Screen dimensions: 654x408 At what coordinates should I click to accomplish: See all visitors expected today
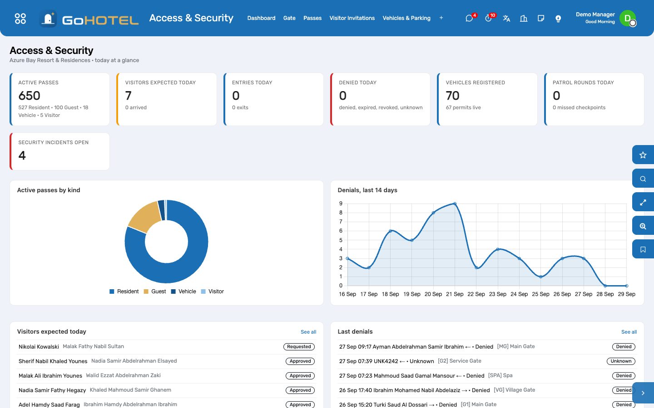pyautogui.click(x=308, y=332)
